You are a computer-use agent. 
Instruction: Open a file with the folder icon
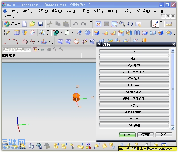[32, 24]
